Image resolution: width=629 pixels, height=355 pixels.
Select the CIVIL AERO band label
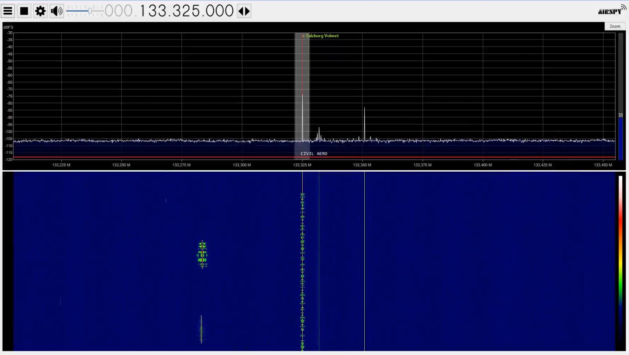[314, 153]
